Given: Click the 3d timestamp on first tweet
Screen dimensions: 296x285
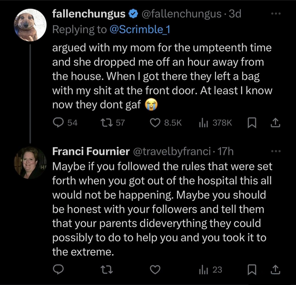Looking at the screenshot, I should pyautogui.click(x=235, y=14).
